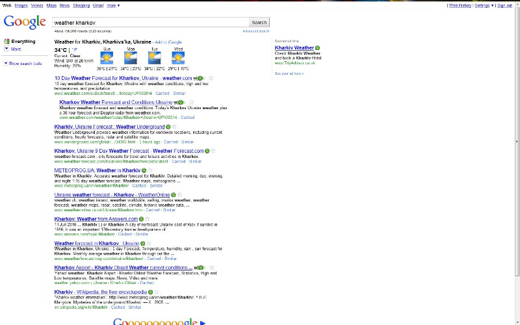Switch to the Images search tab

21,5
